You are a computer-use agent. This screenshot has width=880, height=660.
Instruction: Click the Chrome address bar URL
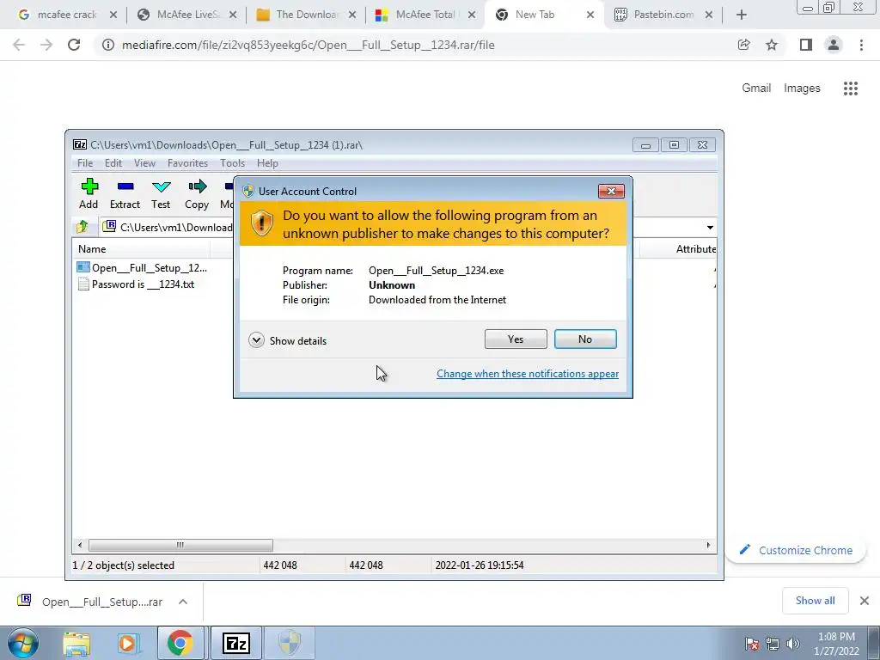click(x=309, y=45)
